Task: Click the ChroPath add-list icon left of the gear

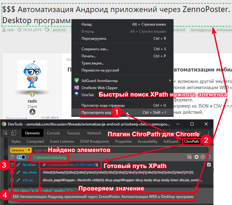Action: click(x=190, y=157)
